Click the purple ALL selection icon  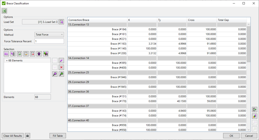(x=6, y=54)
